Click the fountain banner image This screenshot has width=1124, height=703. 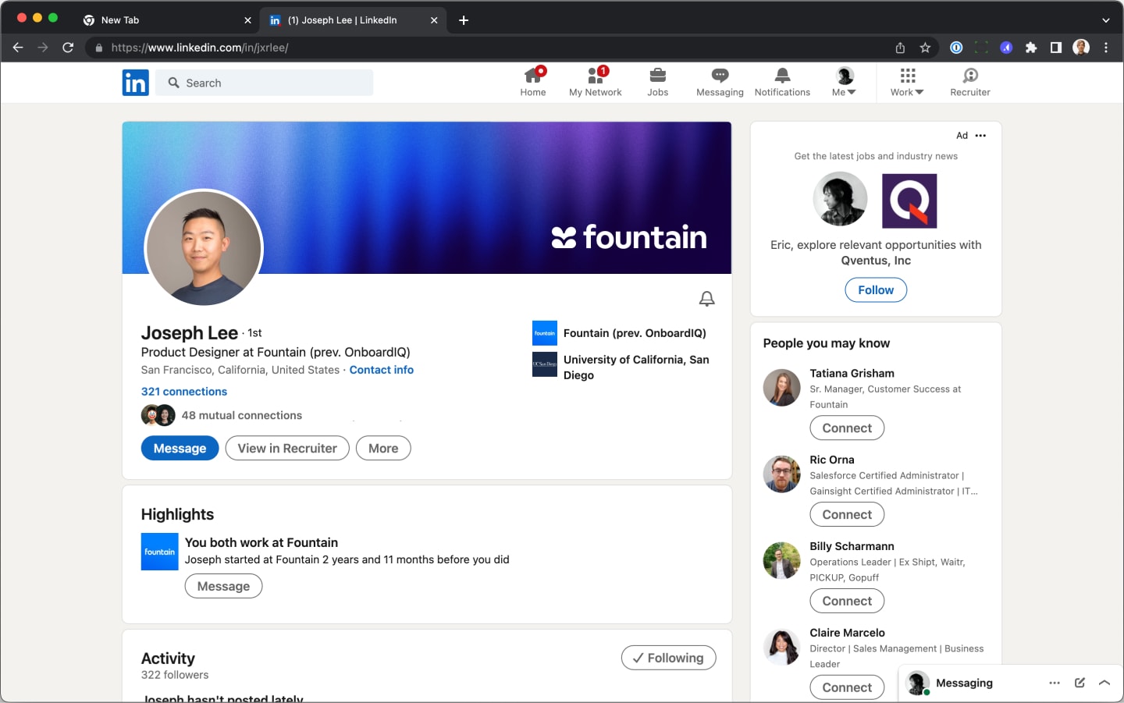(427, 197)
